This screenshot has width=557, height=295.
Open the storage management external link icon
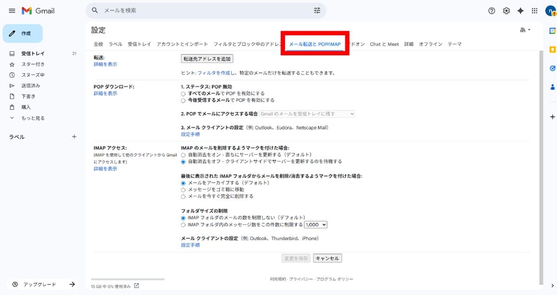[136, 286]
